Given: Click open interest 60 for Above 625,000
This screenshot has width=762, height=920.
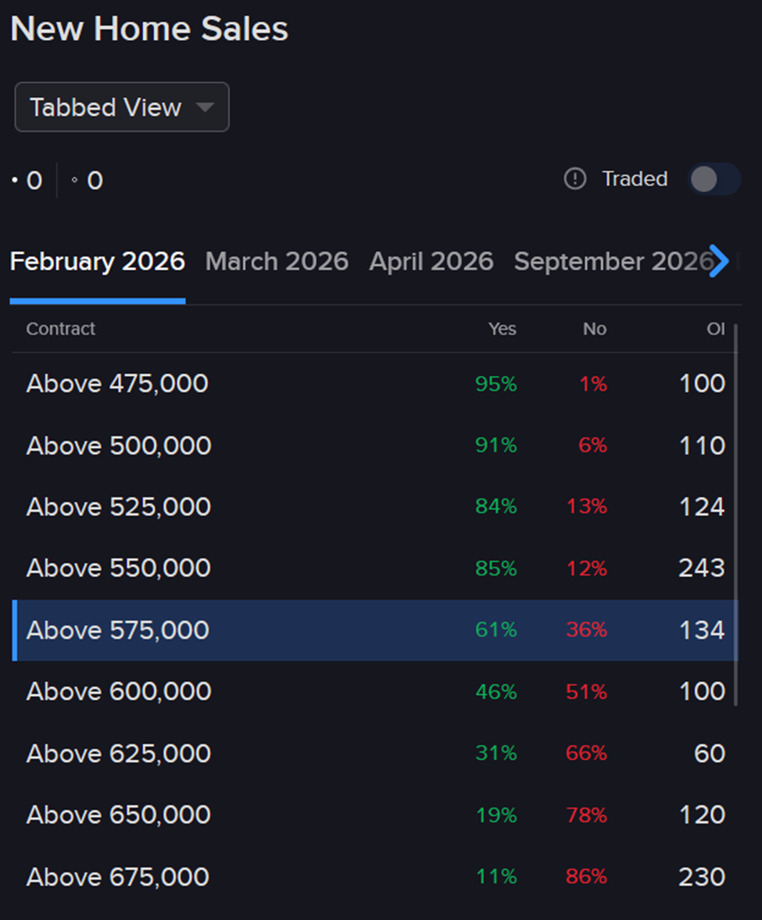Looking at the screenshot, I should pyautogui.click(x=709, y=754).
